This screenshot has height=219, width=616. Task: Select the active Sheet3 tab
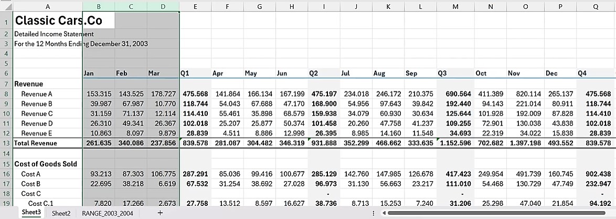(x=31, y=213)
